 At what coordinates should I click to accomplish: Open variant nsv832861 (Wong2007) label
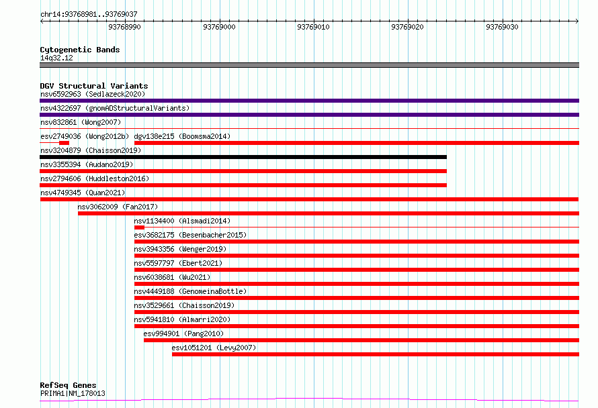81,122
